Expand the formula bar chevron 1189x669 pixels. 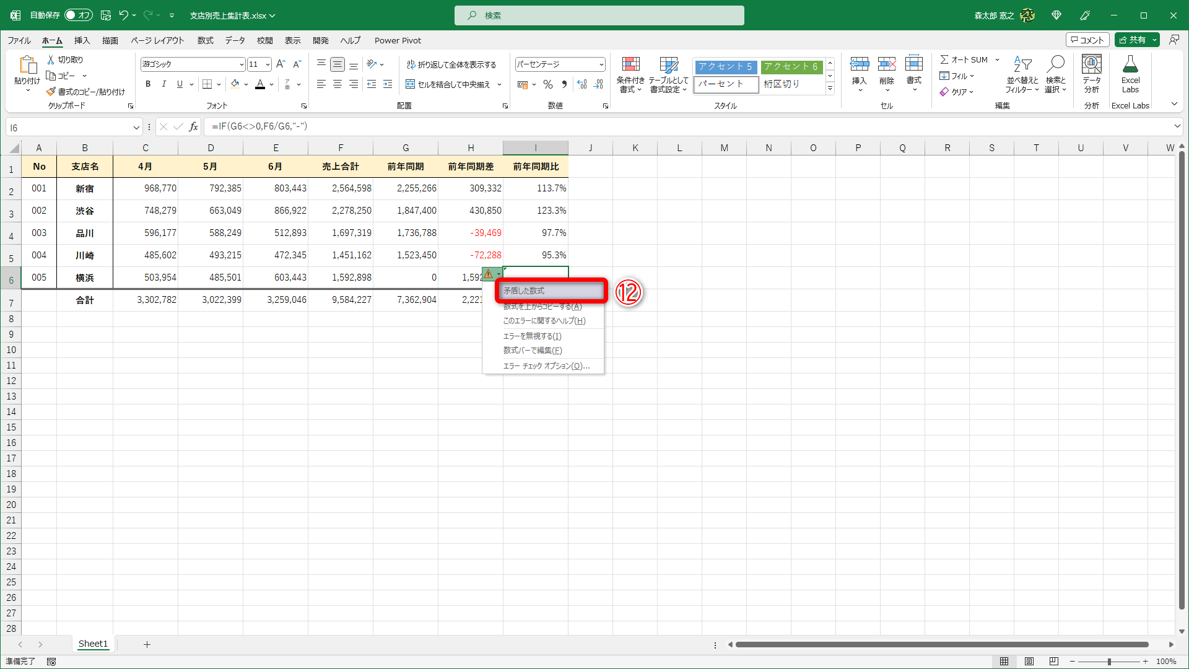point(1177,126)
